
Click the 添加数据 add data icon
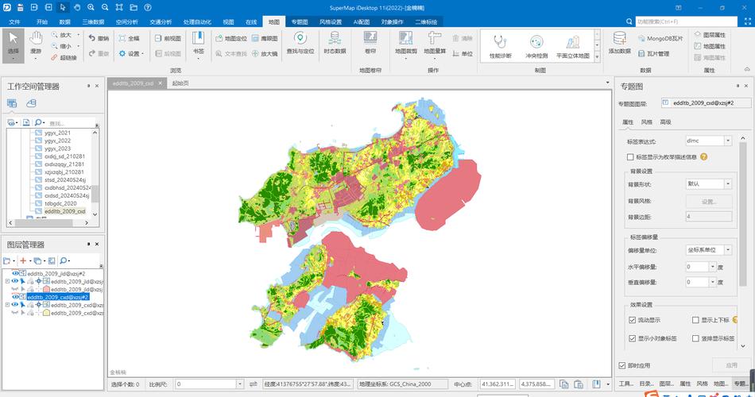coord(619,42)
